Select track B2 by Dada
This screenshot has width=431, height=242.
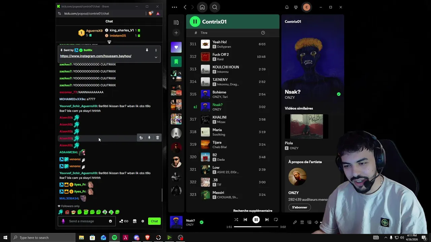click(x=233, y=157)
